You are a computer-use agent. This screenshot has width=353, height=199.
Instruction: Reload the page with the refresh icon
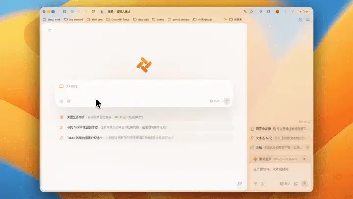coord(93,11)
